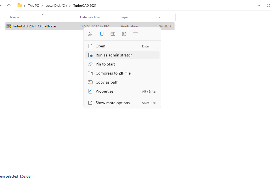
Task: Click TurboCAD 2021 in the address bar
Action: click(x=85, y=6)
